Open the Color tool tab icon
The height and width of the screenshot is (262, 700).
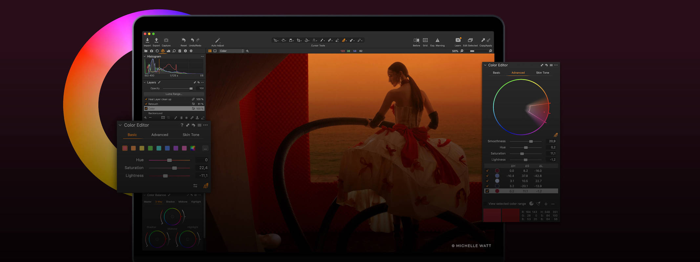[162, 51]
